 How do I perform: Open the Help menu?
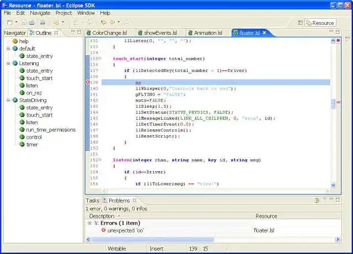[105, 13]
